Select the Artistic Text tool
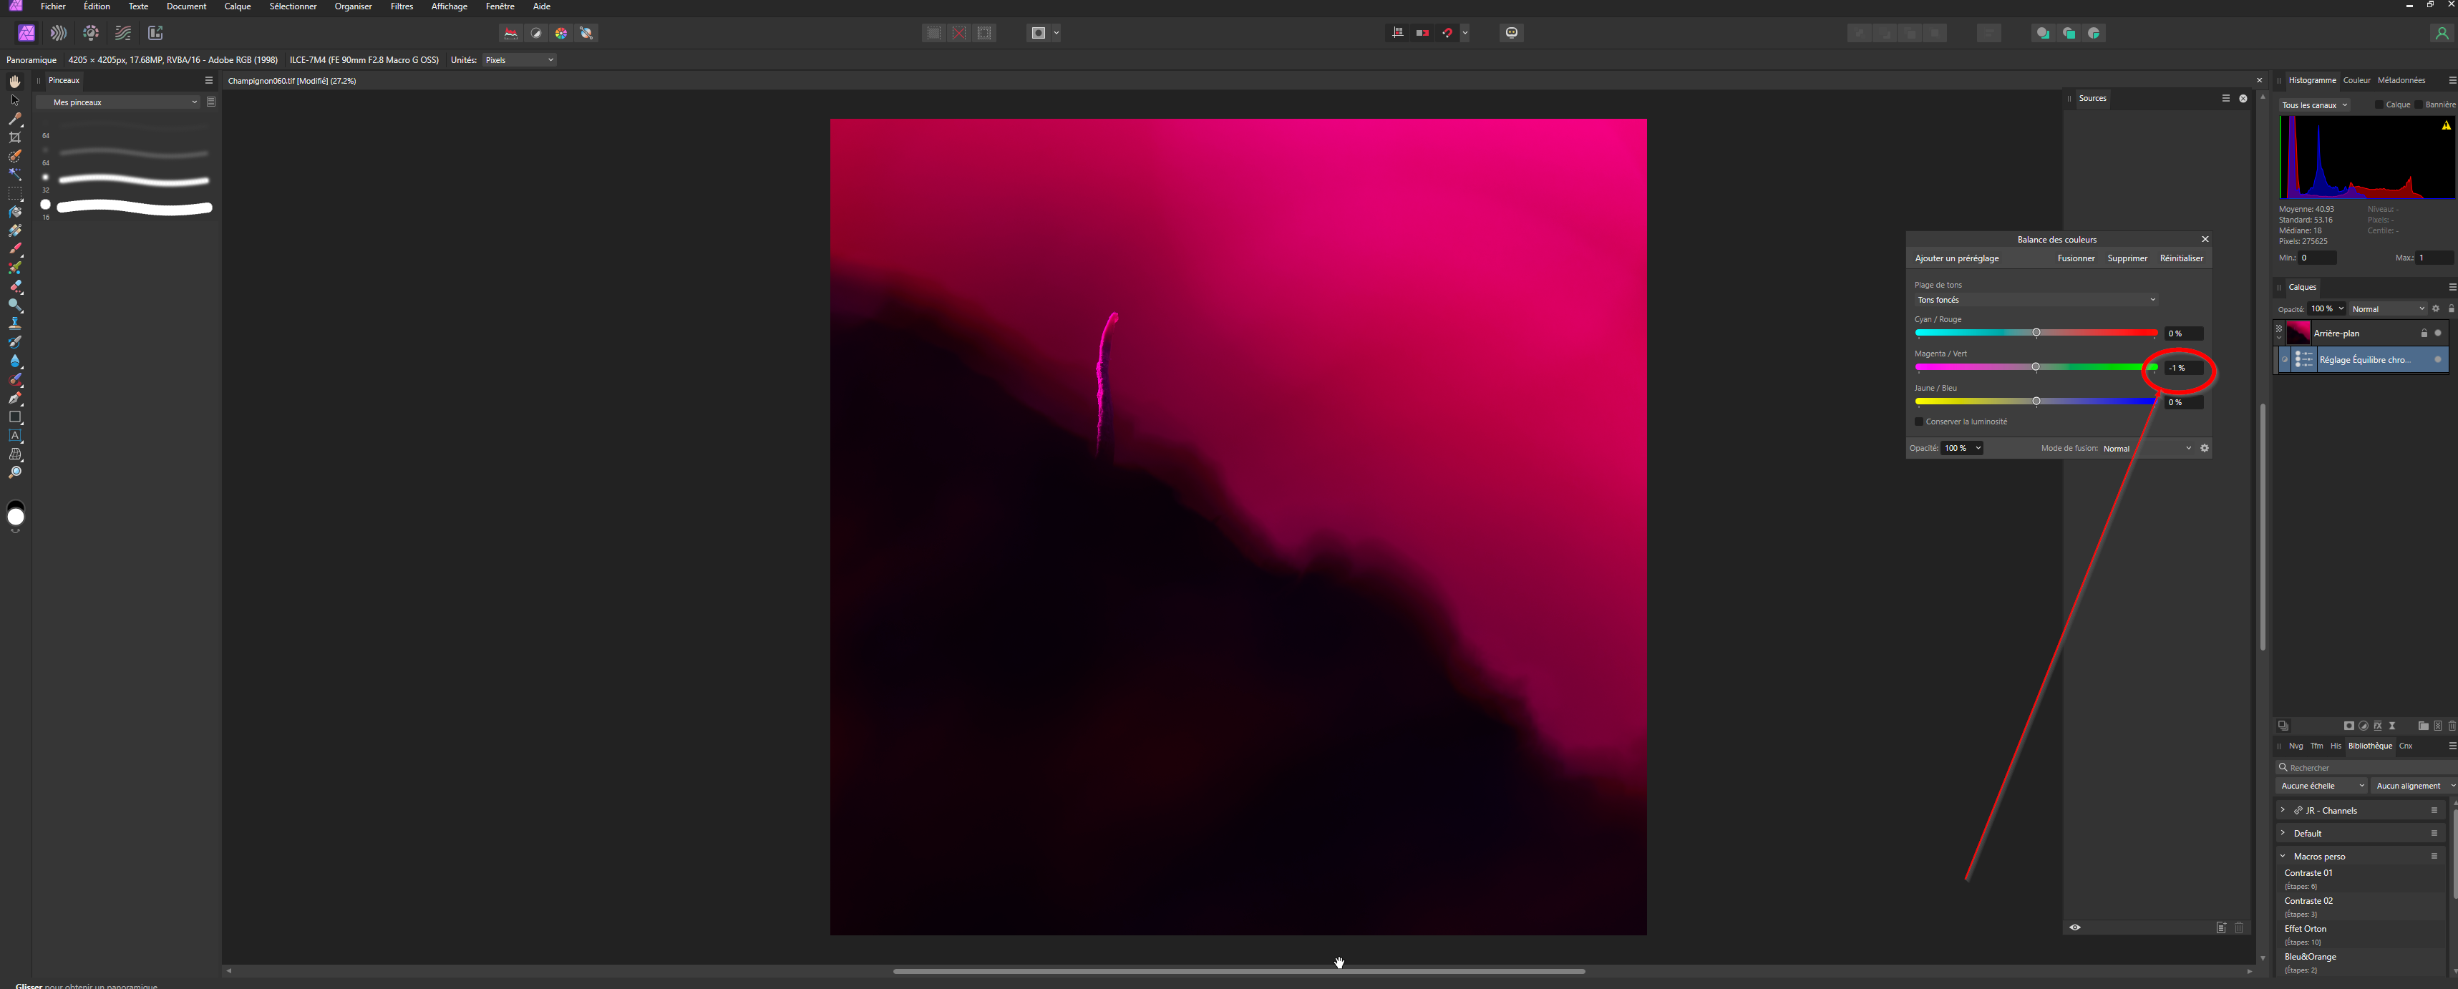 [15, 435]
